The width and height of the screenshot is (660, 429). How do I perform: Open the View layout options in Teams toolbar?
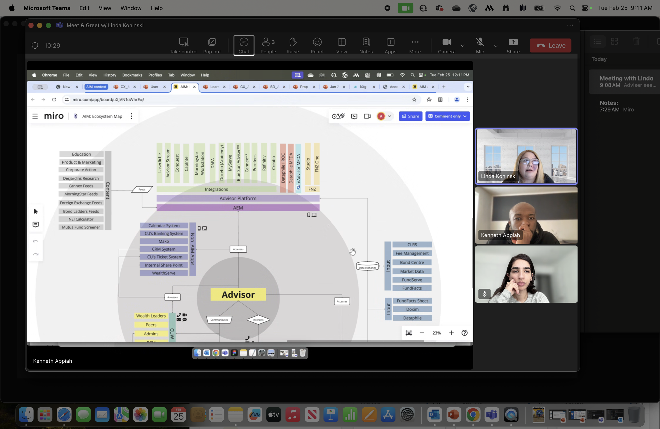(341, 45)
